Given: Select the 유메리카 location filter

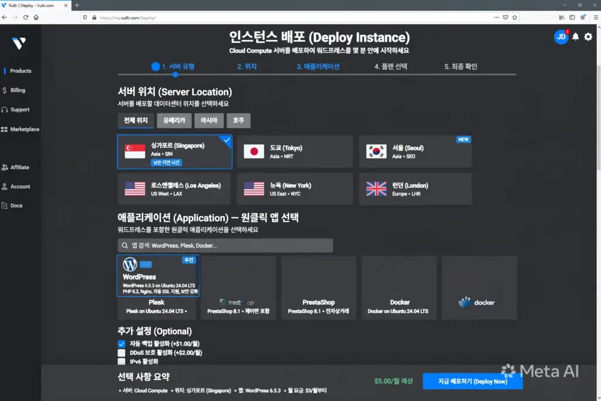Looking at the screenshot, I should (x=174, y=120).
